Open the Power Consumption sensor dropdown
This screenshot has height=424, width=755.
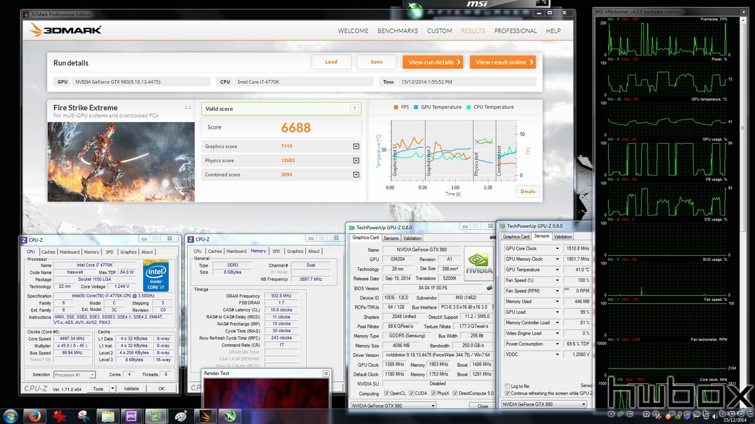point(557,344)
